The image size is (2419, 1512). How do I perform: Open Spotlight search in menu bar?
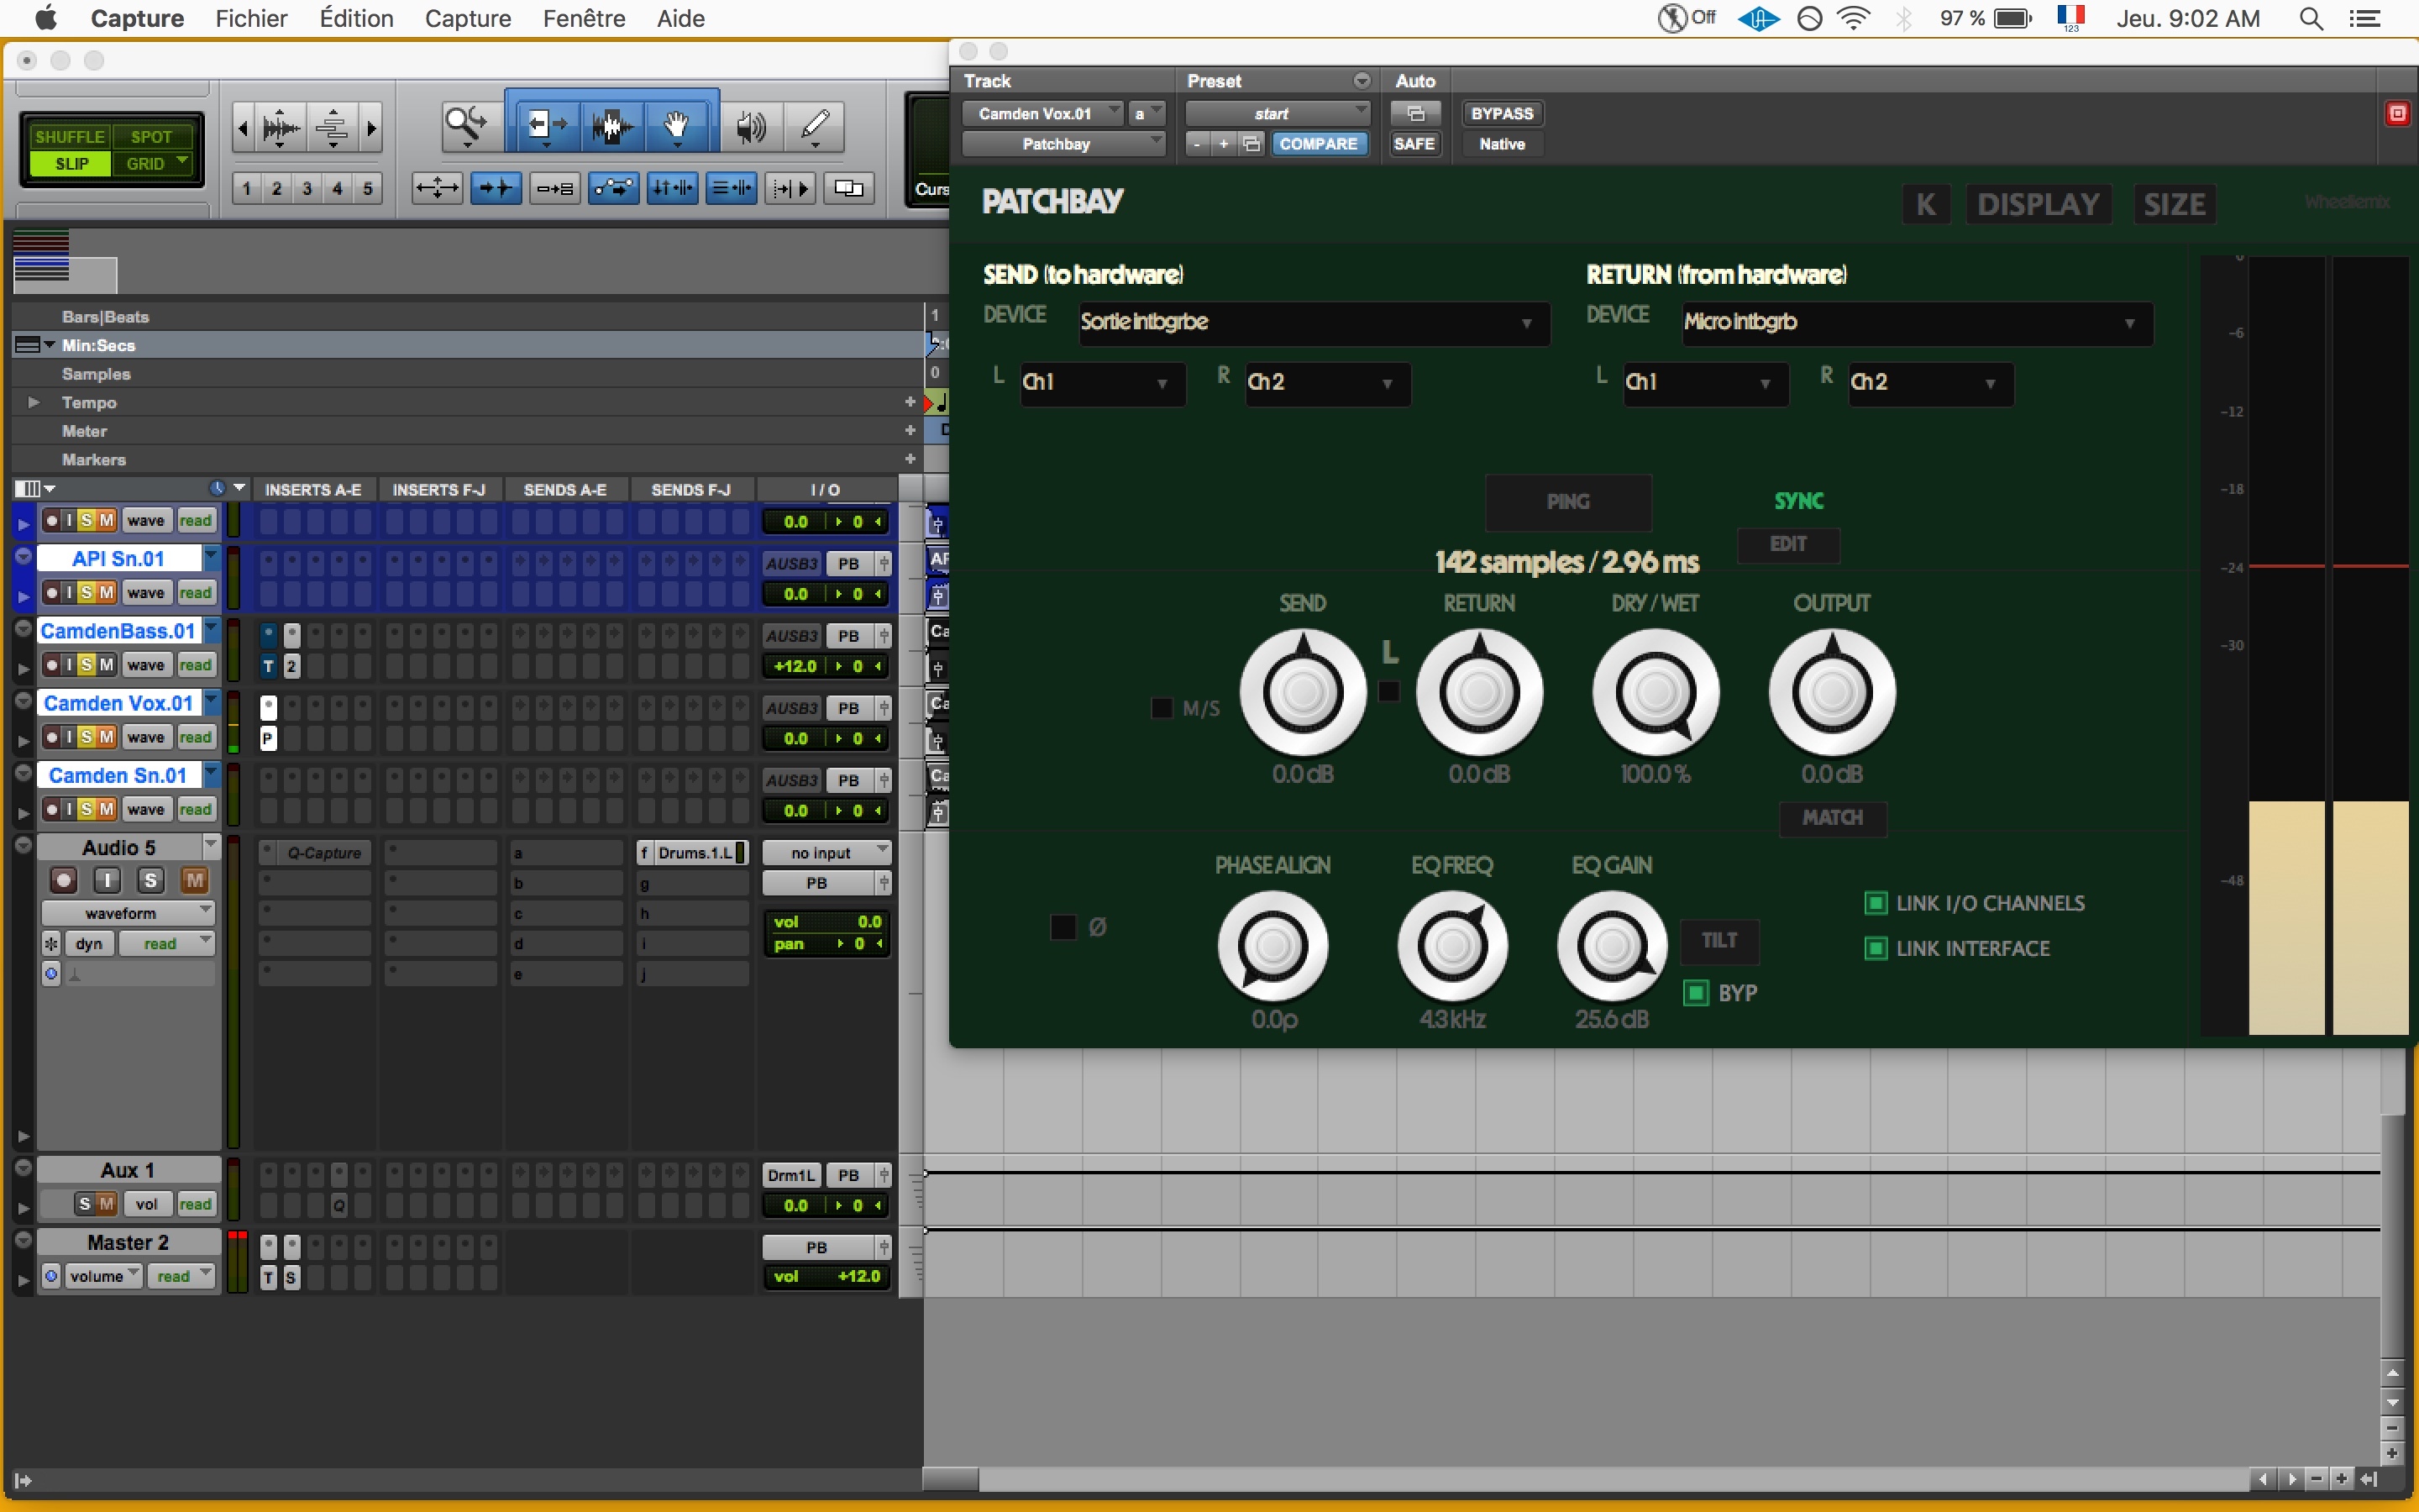pos(2311,19)
